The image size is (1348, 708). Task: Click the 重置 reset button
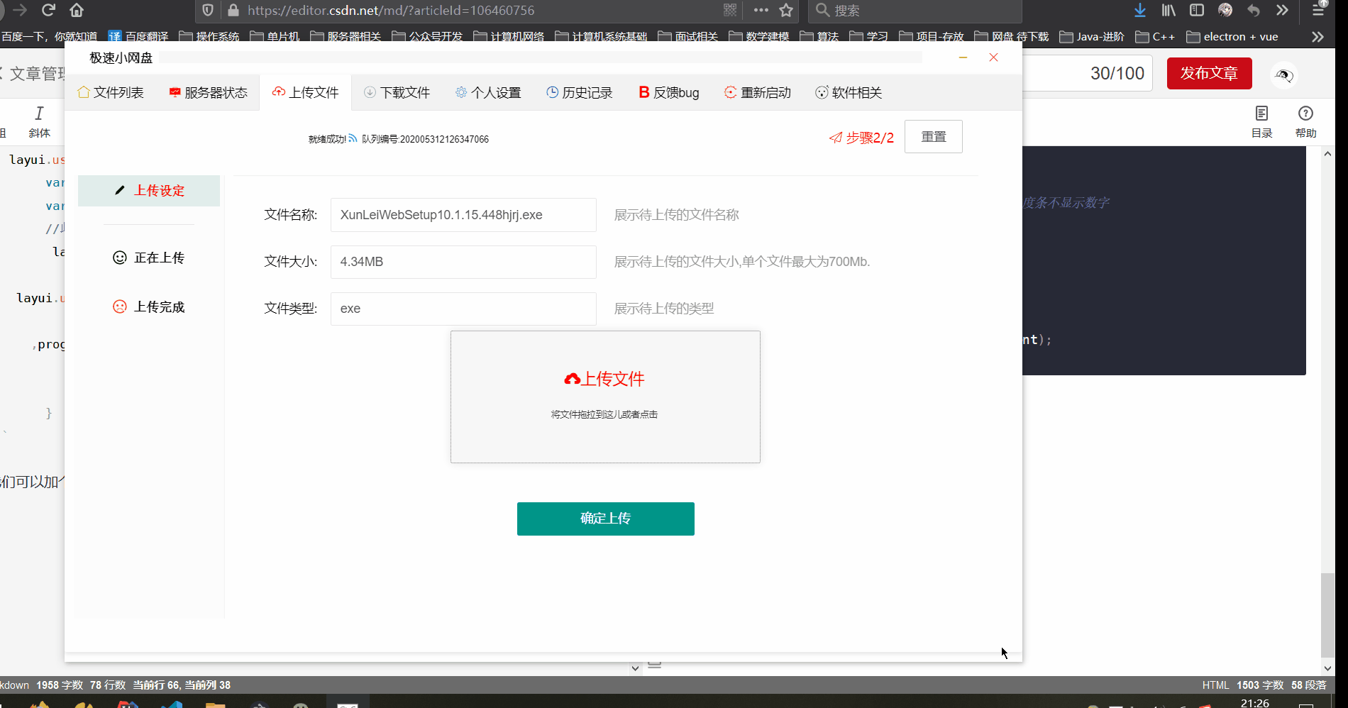point(933,136)
